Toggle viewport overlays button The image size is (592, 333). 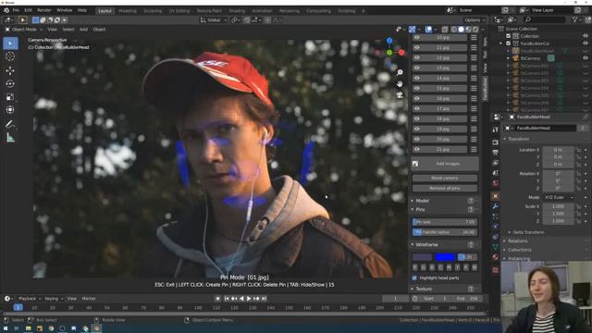click(428, 29)
